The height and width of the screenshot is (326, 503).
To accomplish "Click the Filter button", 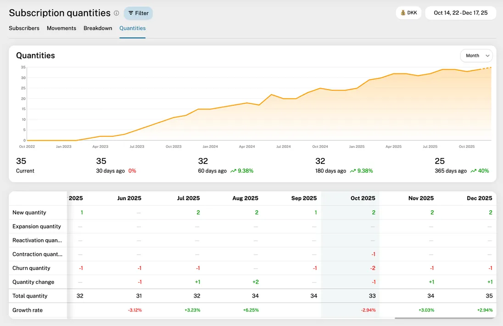I will click(x=138, y=13).
